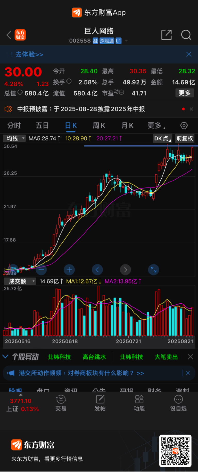Click the MA5:28.74 value label
The width and height of the screenshot is (198, 472).
pos(45,138)
